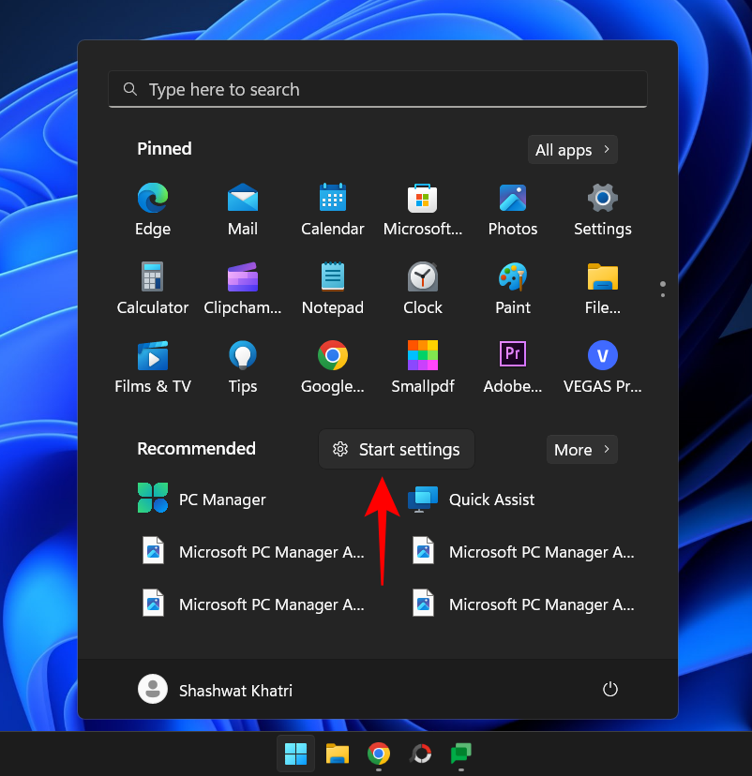Expand the All apps list
The height and width of the screenshot is (776, 752).
572,149
